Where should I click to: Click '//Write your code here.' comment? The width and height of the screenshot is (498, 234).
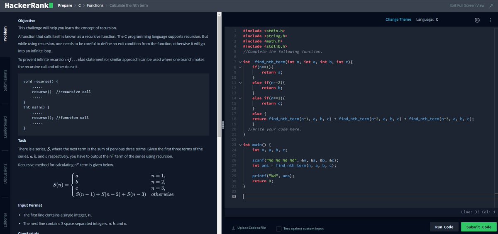click(x=274, y=129)
